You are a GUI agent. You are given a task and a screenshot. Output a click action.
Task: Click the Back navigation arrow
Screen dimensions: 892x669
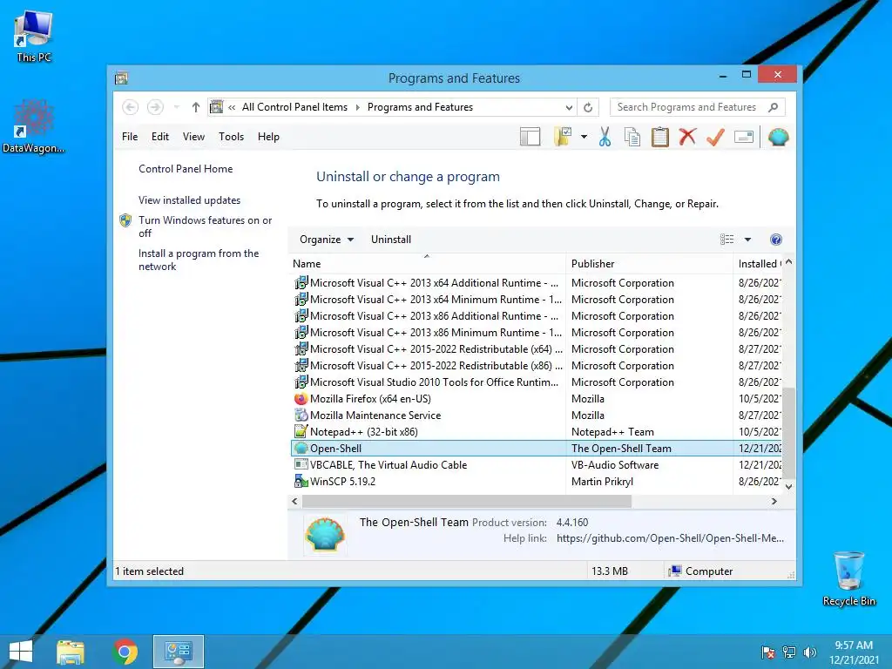[131, 107]
